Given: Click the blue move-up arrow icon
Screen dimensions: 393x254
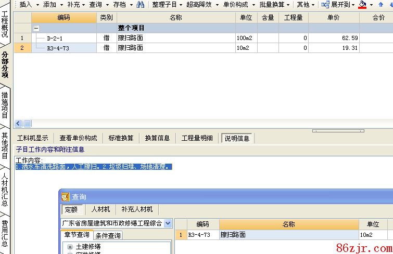Looking at the screenshot, I should [381, 5].
